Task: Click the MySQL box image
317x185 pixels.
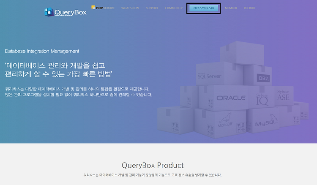Action: click(x=264, y=121)
